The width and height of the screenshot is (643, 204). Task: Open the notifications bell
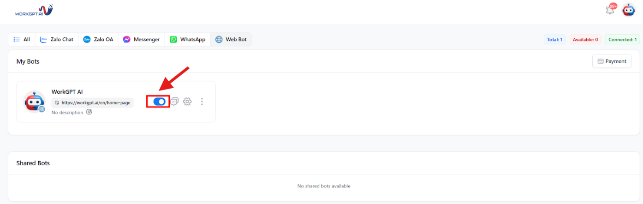610,10
